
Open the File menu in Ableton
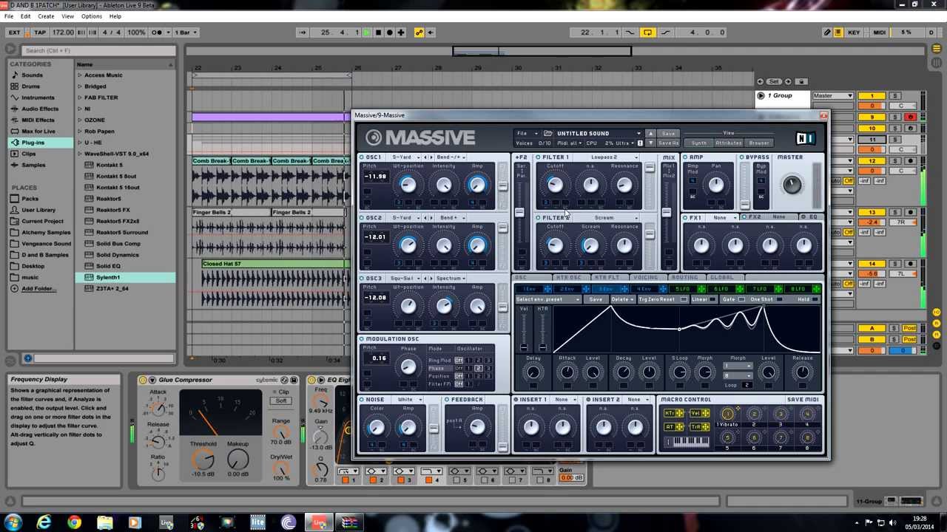coord(9,16)
